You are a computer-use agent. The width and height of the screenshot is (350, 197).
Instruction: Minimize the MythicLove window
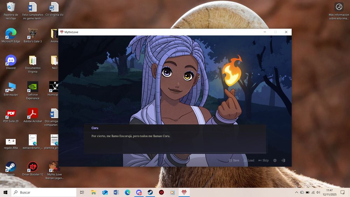tap(265, 32)
